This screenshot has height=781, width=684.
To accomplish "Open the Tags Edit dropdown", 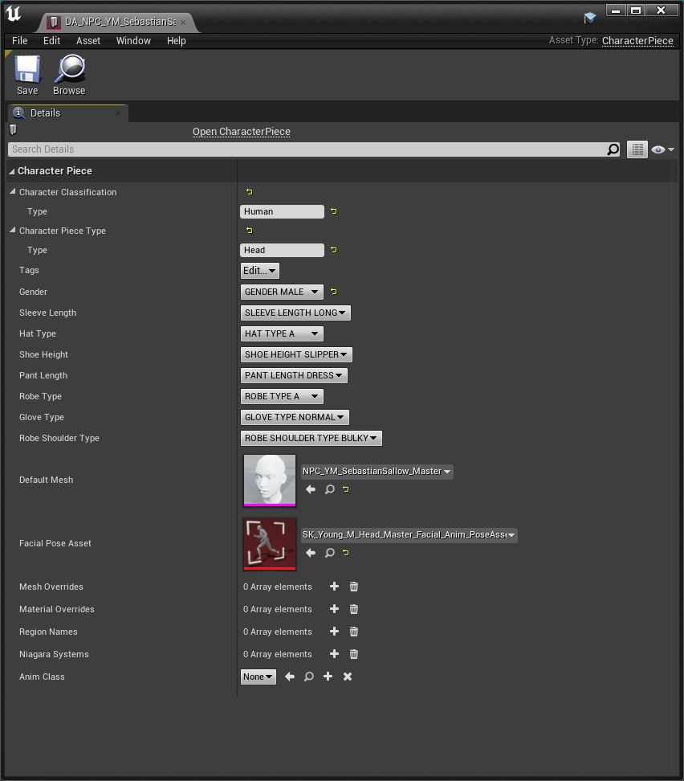I will [x=260, y=271].
